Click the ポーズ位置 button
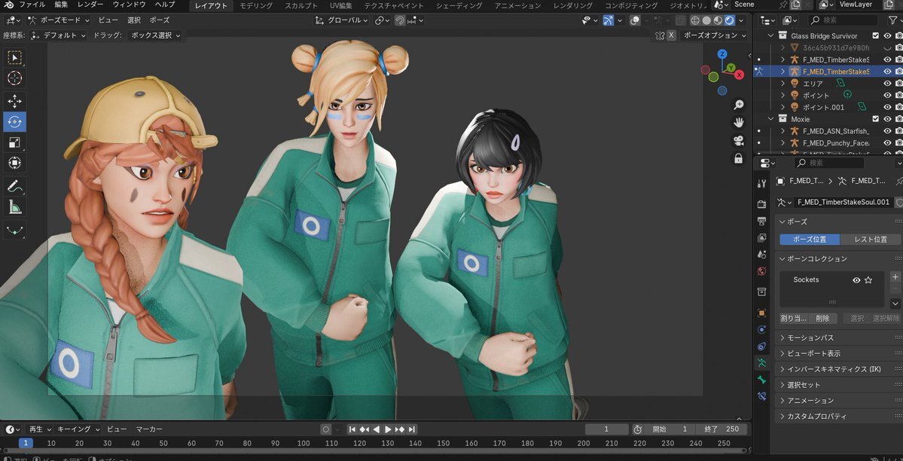The image size is (903, 461). pos(810,239)
